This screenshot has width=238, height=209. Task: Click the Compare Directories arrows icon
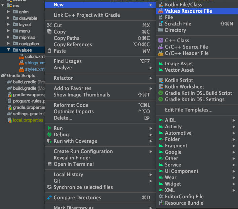[x=49, y=197]
